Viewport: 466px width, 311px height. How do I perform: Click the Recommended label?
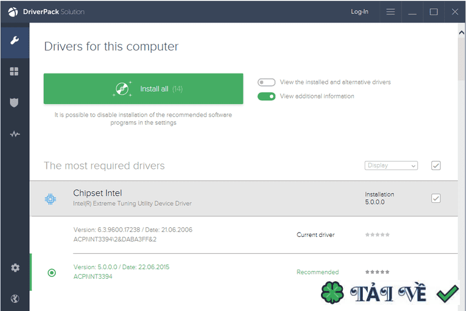tap(317, 272)
